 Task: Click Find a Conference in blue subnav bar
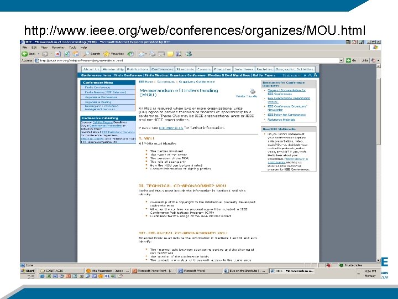point(128,75)
